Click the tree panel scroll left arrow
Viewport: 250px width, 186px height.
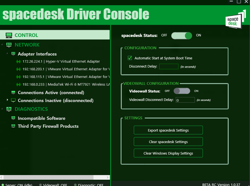pyautogui.click(x=1, y=177)
